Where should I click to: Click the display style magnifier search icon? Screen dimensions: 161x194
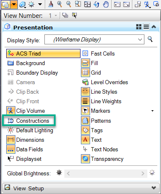pyautogui.click(x=150, y=39)
